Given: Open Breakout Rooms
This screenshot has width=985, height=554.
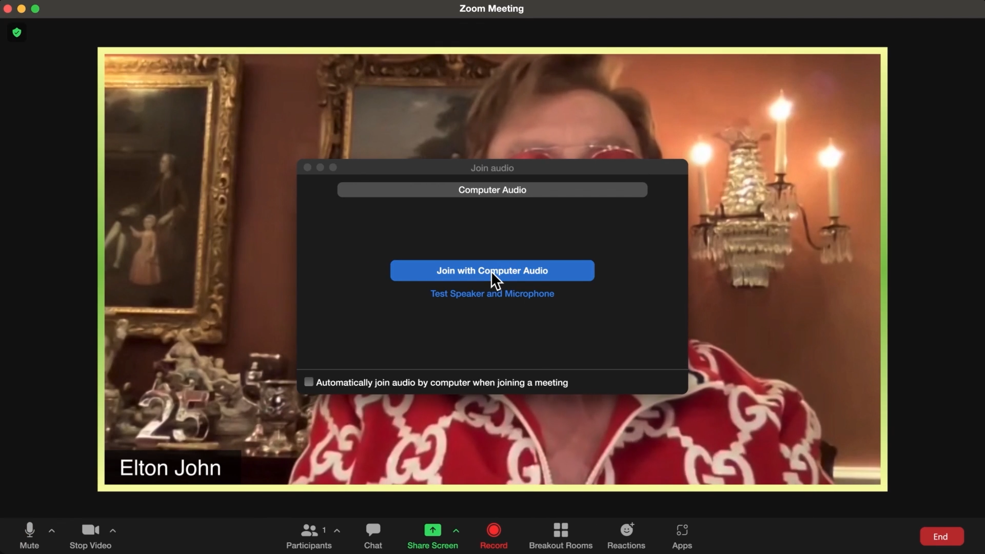Looking at the screenshot, I should pyautogui.click(x=561, y=536).
